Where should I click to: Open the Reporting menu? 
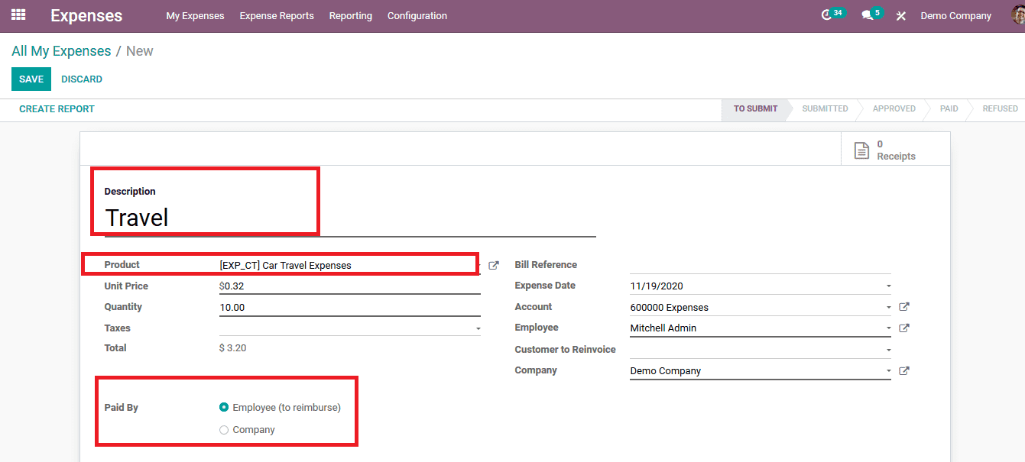[x=351, y=15]
